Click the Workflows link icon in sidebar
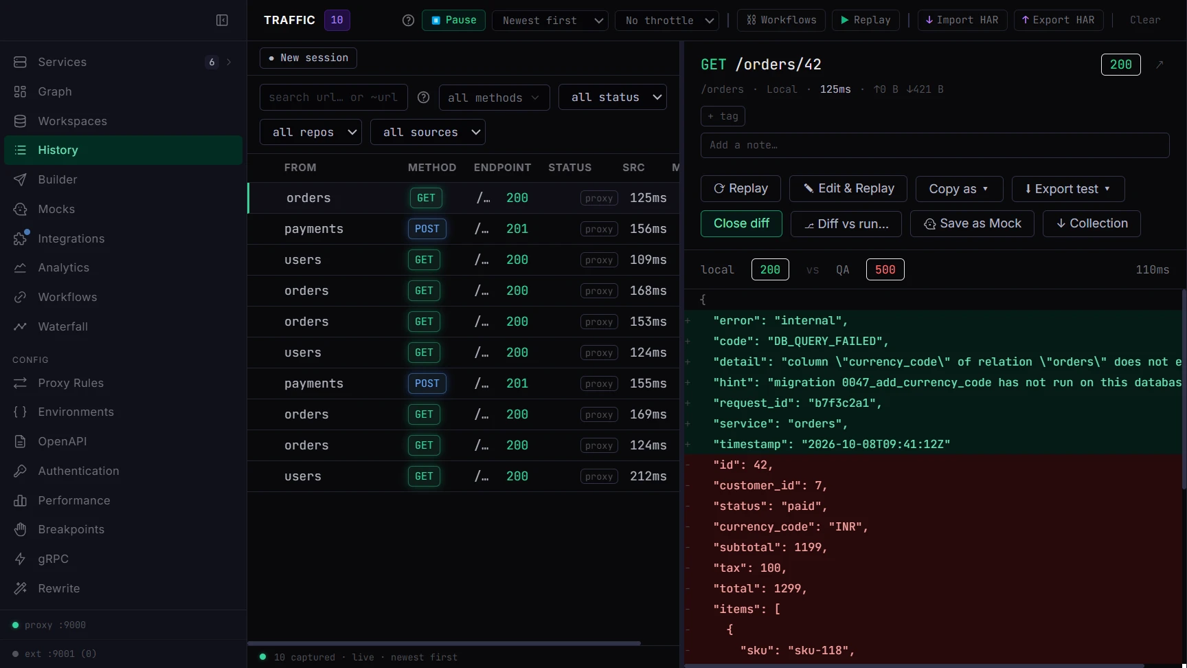This screenshot has width=1187, height=668. pos(21,297)
